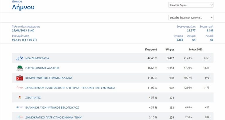
Task: Click the Nea Dimokratia party logo
Action: point(20,58)
